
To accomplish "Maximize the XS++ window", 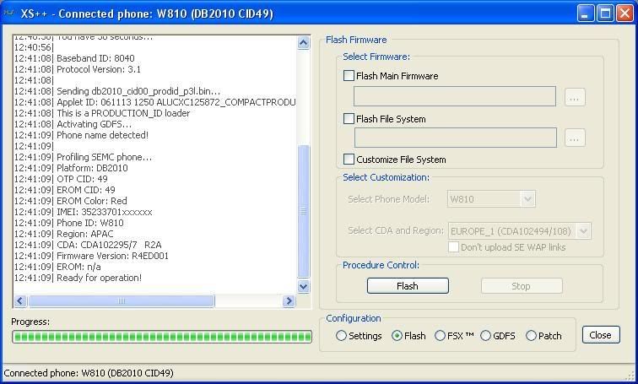I will (x=605, y=14).
